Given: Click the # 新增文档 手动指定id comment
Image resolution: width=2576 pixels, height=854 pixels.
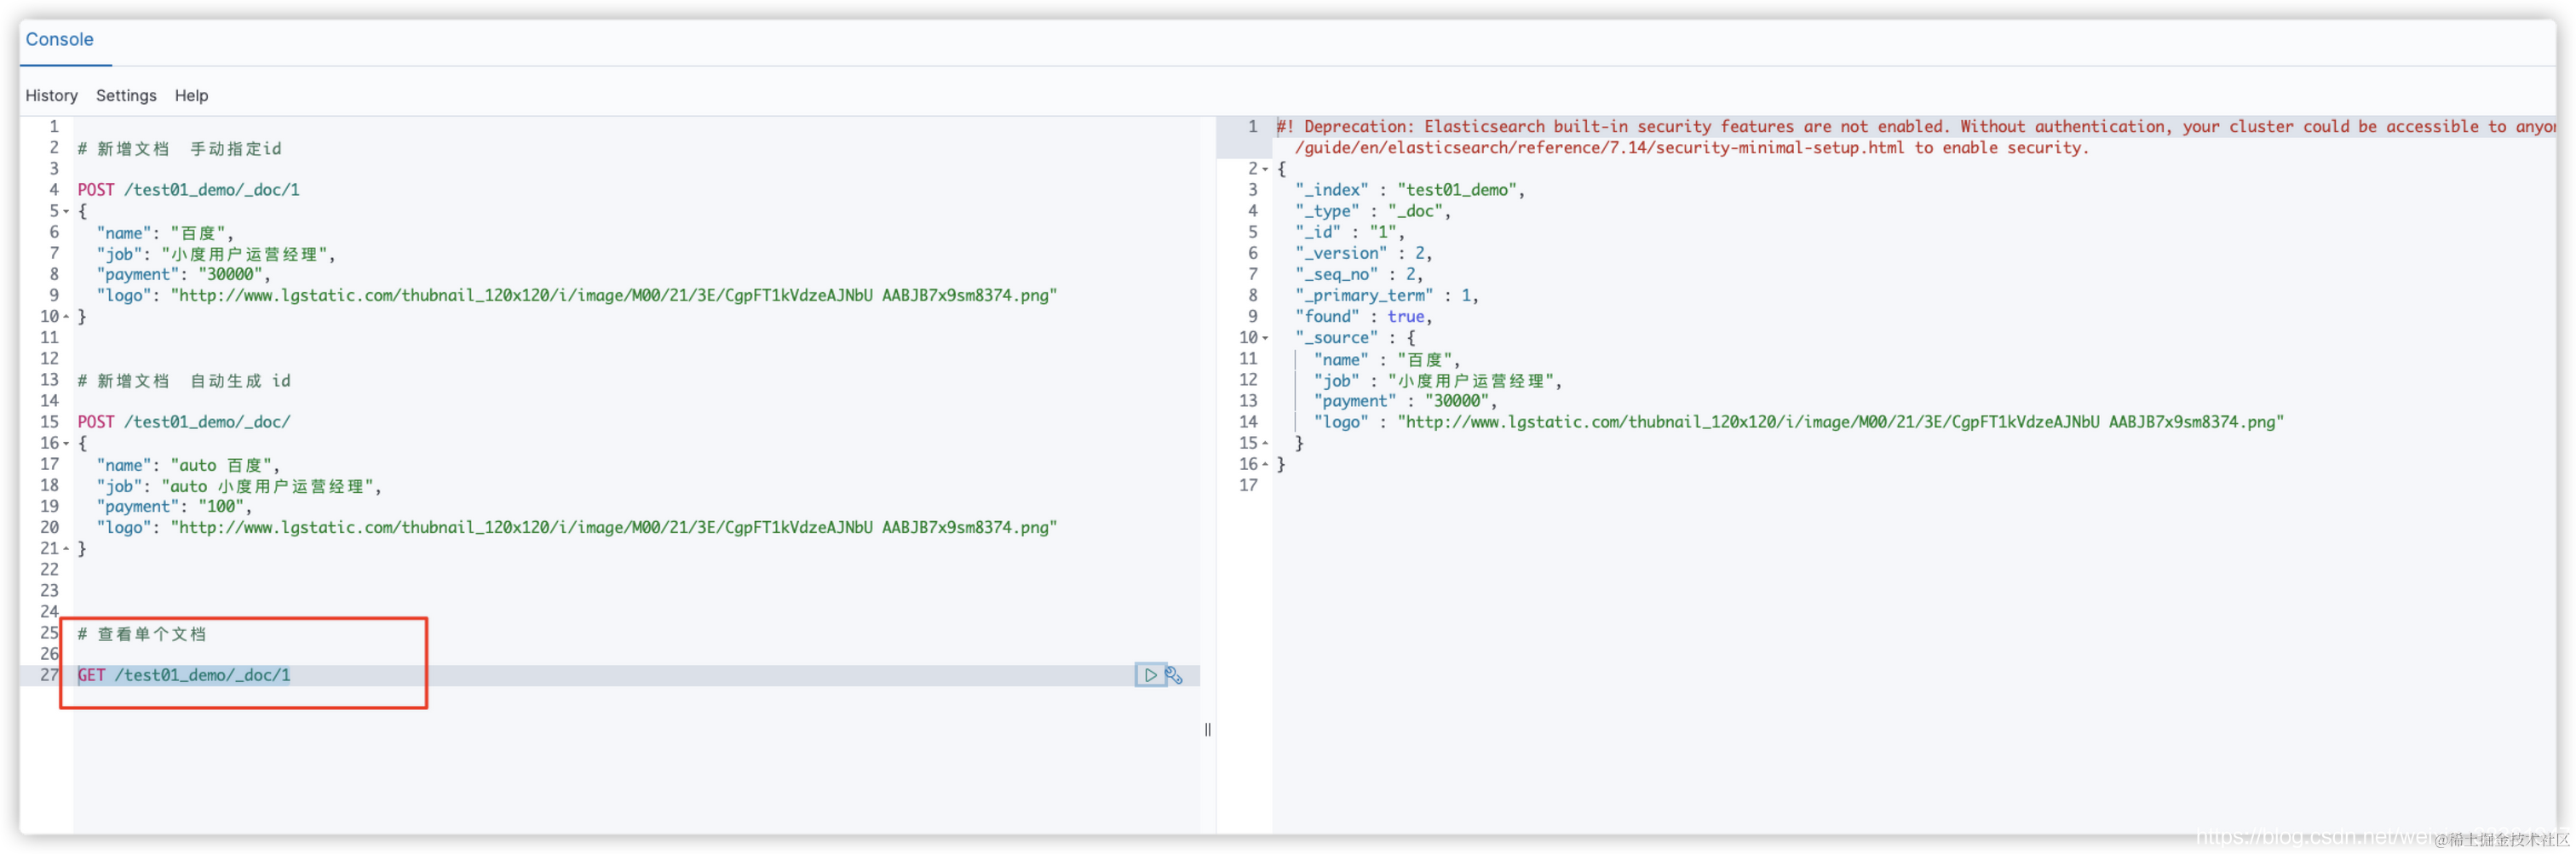Looking at the screenshot, I should point(180,148).
